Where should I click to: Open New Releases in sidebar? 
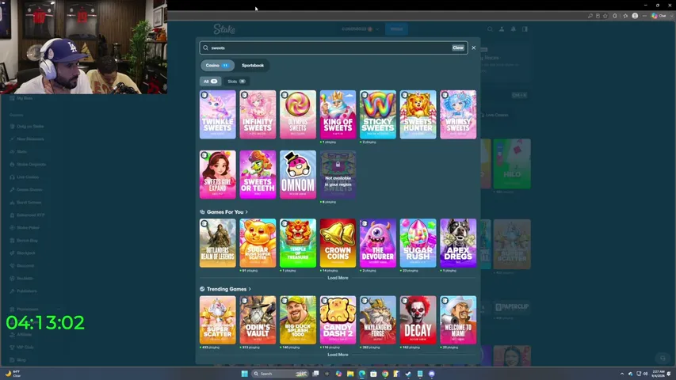[27, 139]
